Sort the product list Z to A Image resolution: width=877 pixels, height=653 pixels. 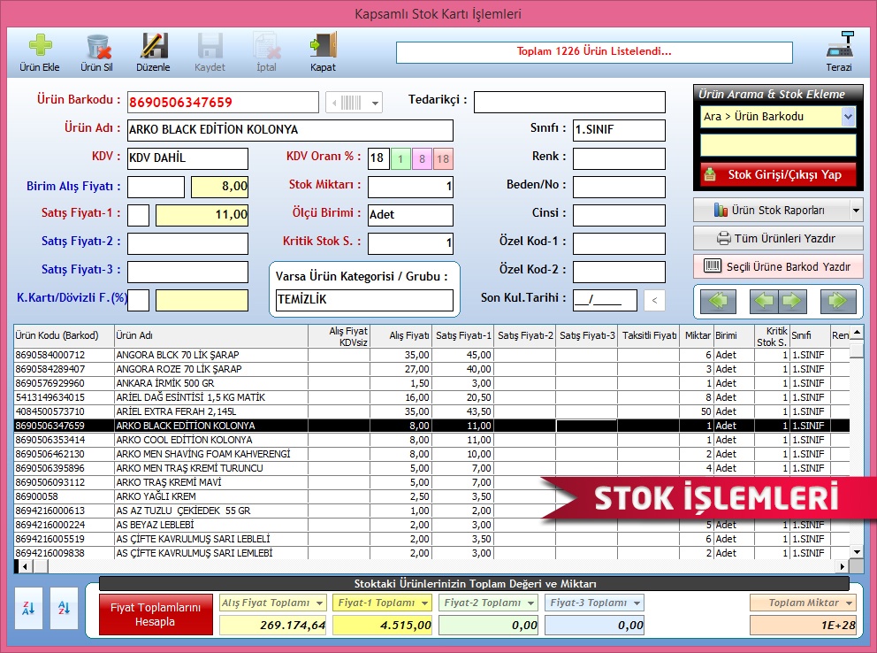(x=28, y=608)
